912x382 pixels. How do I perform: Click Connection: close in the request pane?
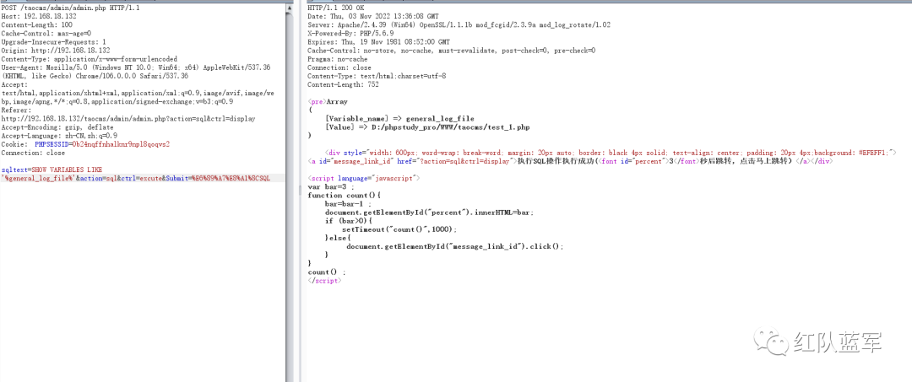[x=33, y=153]
